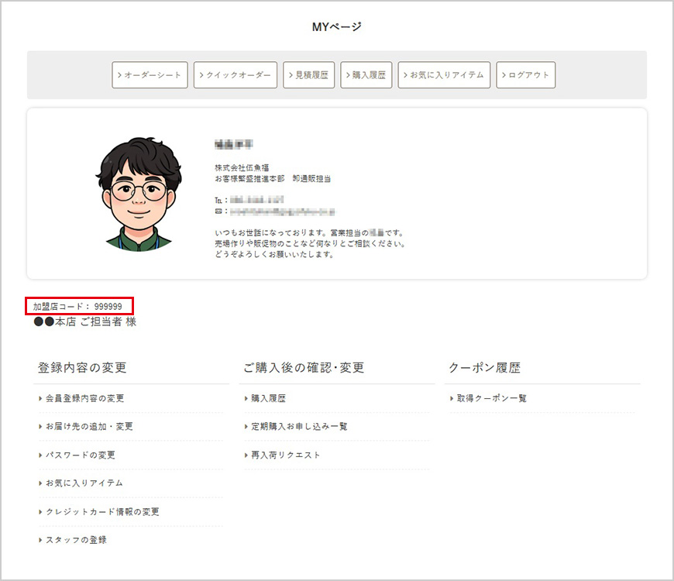Go to お届け先の追加・変更
Image resolution: width=674 pixels, height=581 pixels.
pos(89,427)
